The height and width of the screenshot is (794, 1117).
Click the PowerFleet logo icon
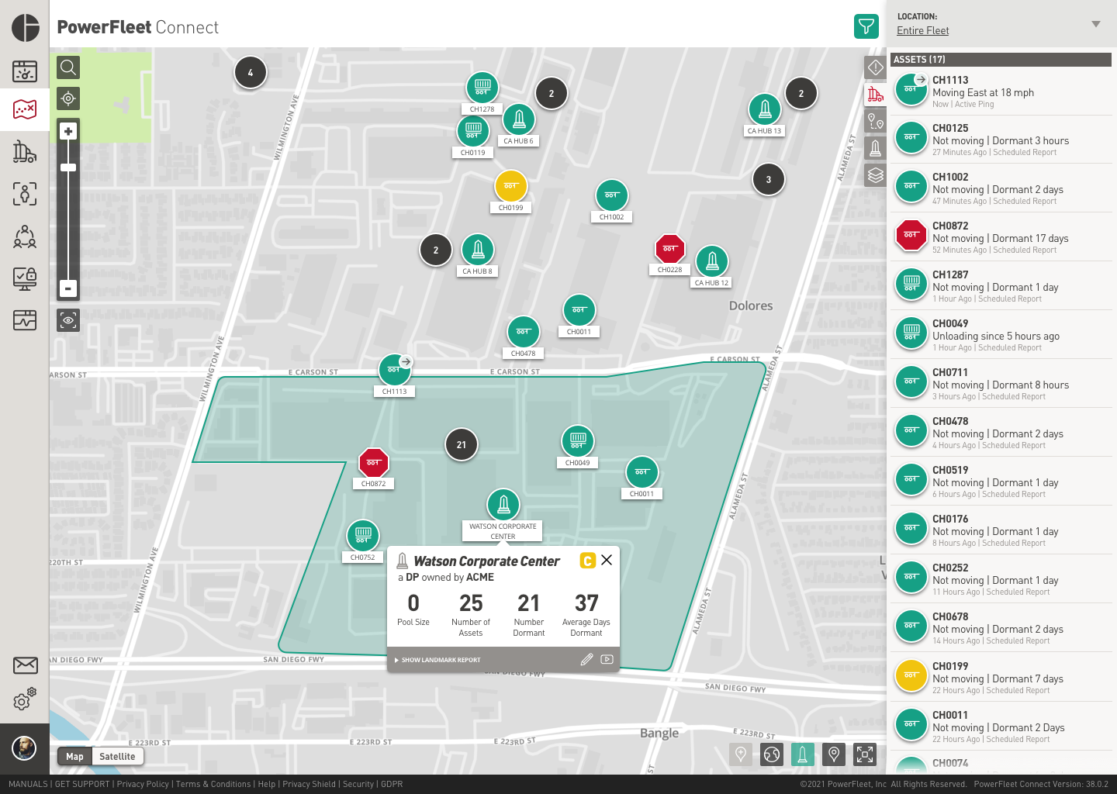(26, 27)
